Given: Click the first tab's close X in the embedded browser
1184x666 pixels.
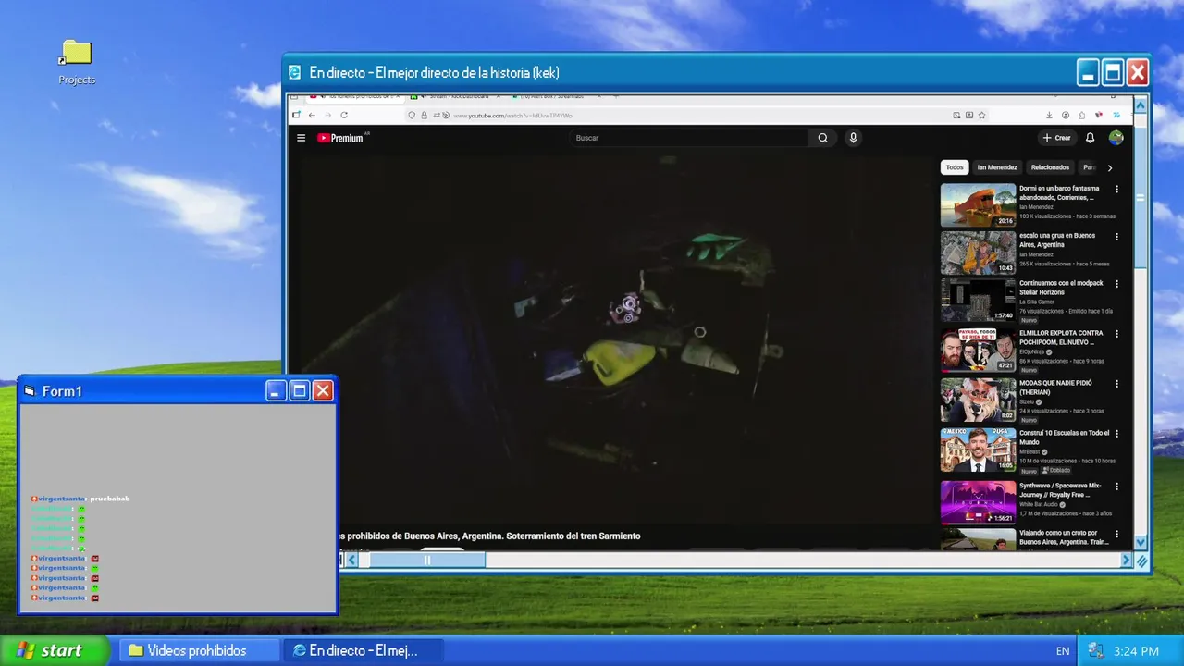Looking at the screenshot, I should pos(398,96).
